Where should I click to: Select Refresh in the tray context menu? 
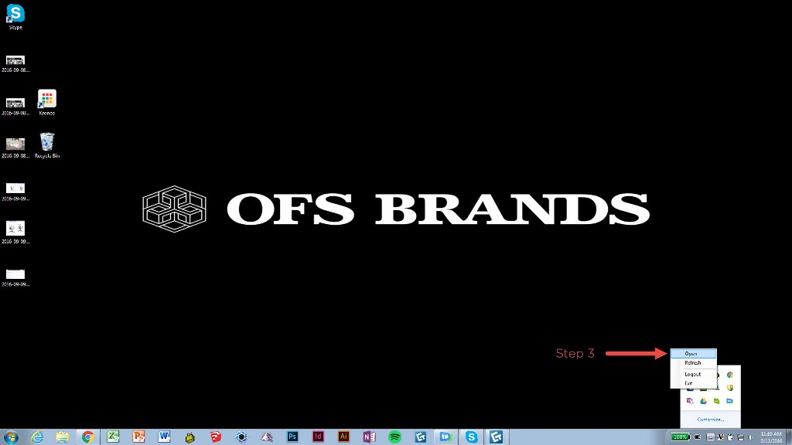(x=694, y=363)
